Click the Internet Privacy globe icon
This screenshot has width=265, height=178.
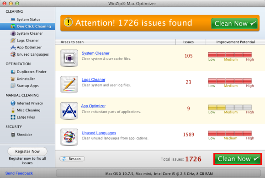click(13, 103)
